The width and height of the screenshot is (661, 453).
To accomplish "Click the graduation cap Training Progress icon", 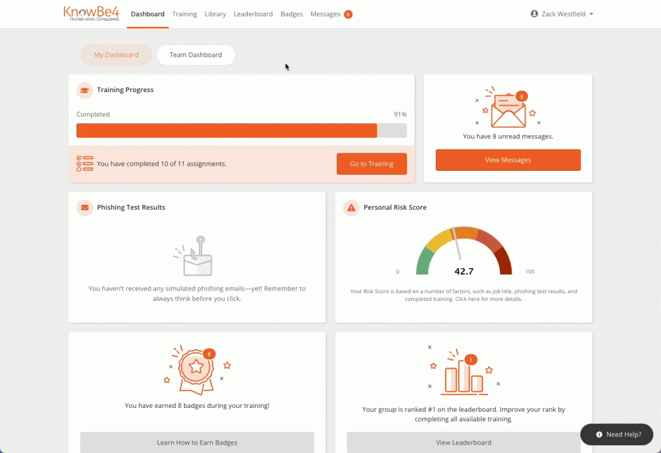I will [x=85, y=90].
